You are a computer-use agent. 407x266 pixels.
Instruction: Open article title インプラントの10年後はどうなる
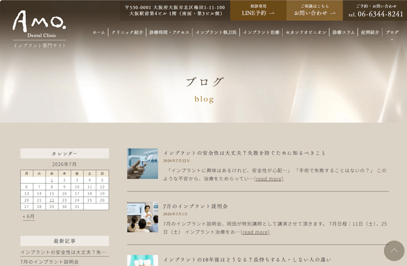click(x=247, y=259)
